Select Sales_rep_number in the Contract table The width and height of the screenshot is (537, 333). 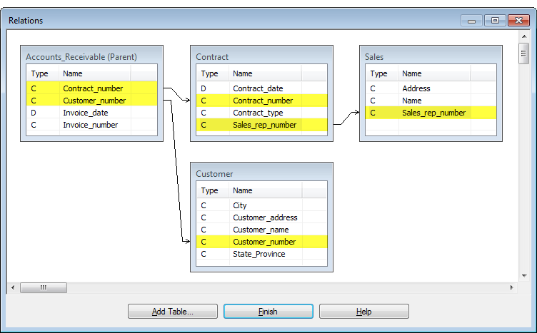click(263, 125)
